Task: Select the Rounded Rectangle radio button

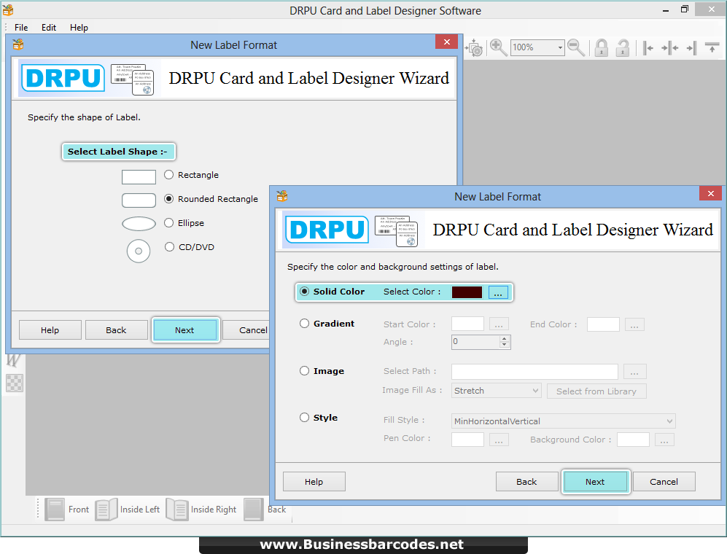Action: tap(168, 199)
